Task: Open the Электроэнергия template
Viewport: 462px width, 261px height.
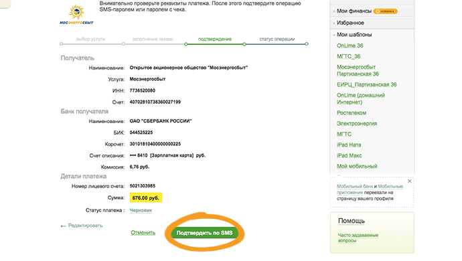Action: 357,123
